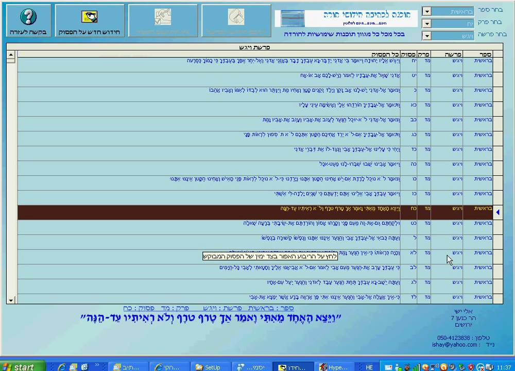Click the greyed-out checklist notepad button
Screen dimensions: 515x371
click(163, 21)
